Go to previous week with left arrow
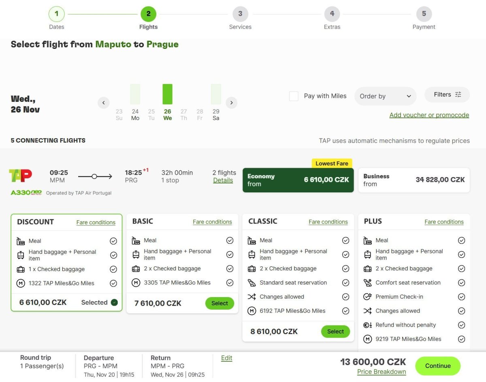 point(104,103)
